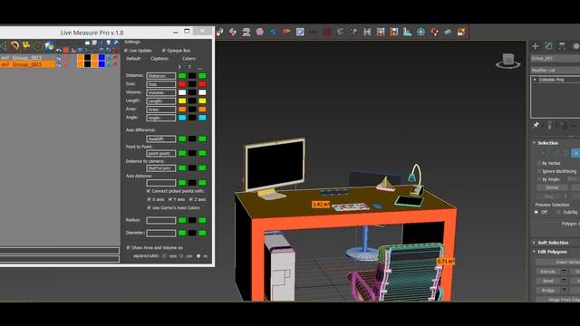Screen dimensions: 580x326
Task: Uncheck the Y axis checkbox
Action: tap(170, 199)
